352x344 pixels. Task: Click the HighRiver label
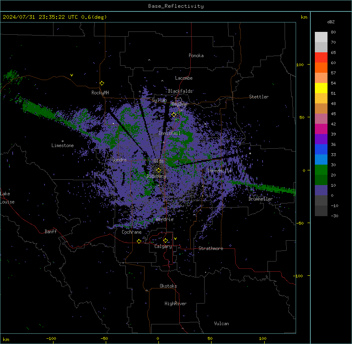coord(176,304)
